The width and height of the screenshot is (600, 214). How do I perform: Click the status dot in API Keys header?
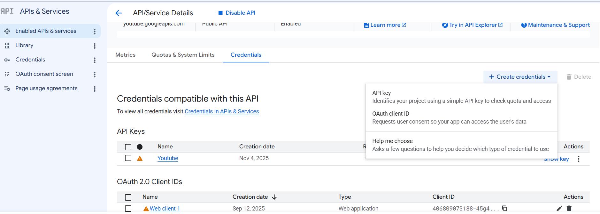(x=140, y=147)
